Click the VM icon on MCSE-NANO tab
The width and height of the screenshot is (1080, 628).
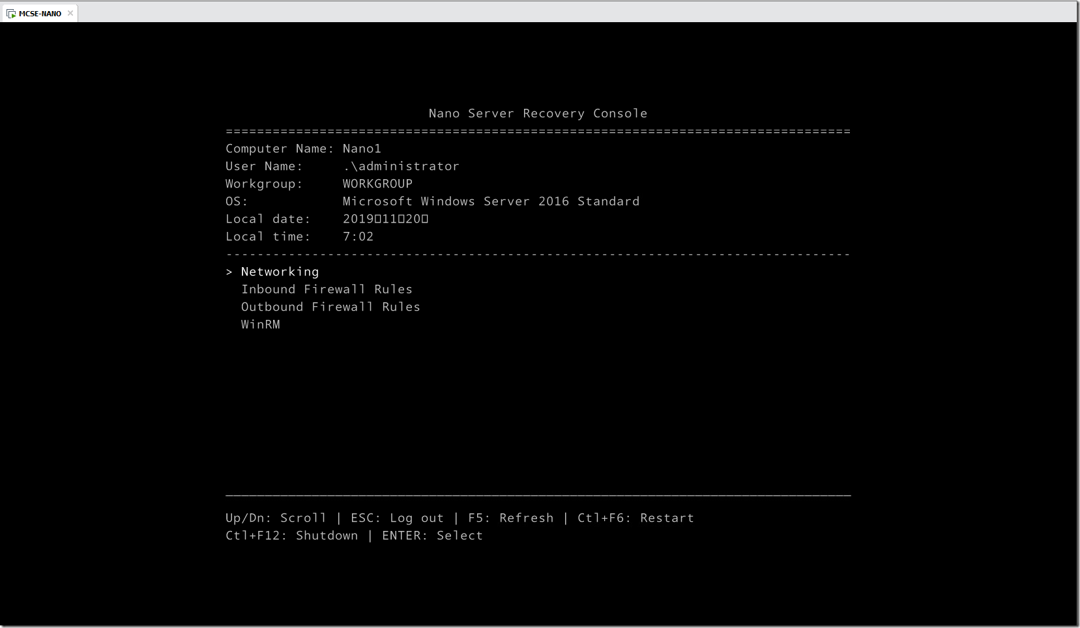tap(11, 13)
